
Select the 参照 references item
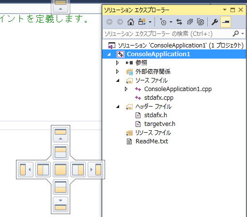click(x=141, y=62)
